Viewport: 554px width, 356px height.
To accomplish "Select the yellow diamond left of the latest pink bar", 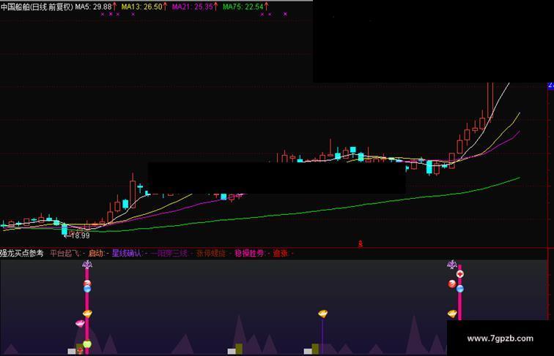I will [x=452, y=314].
